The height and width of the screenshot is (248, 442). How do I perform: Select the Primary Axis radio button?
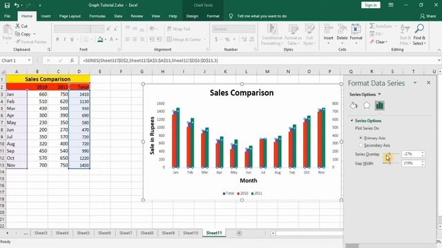(x=361, y=138)
